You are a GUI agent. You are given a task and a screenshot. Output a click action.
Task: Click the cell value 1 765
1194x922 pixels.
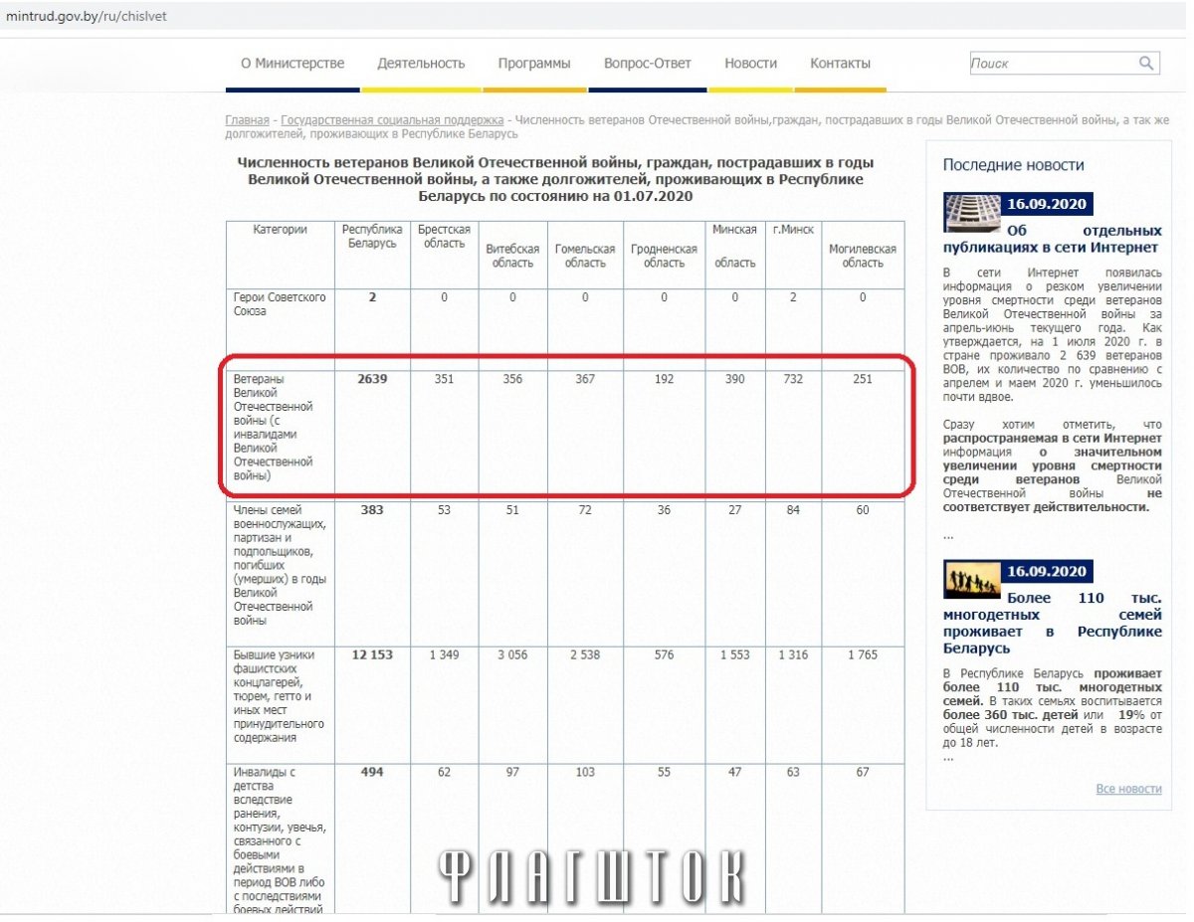point(863,654)
